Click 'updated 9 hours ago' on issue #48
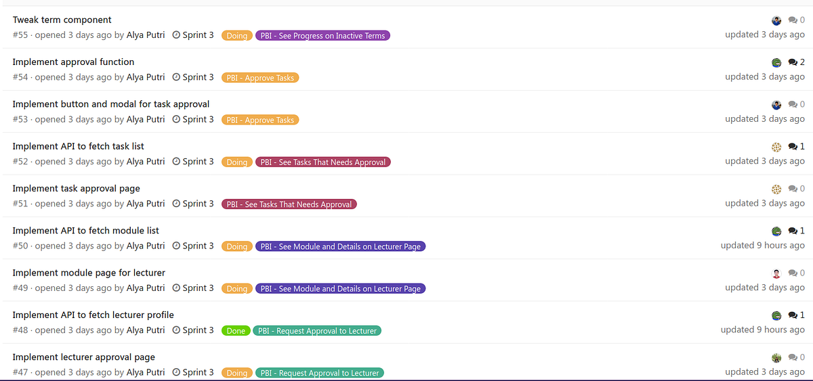Image resolution: width=813 pixels, height=381 pixels. click(x=763, y=330)
